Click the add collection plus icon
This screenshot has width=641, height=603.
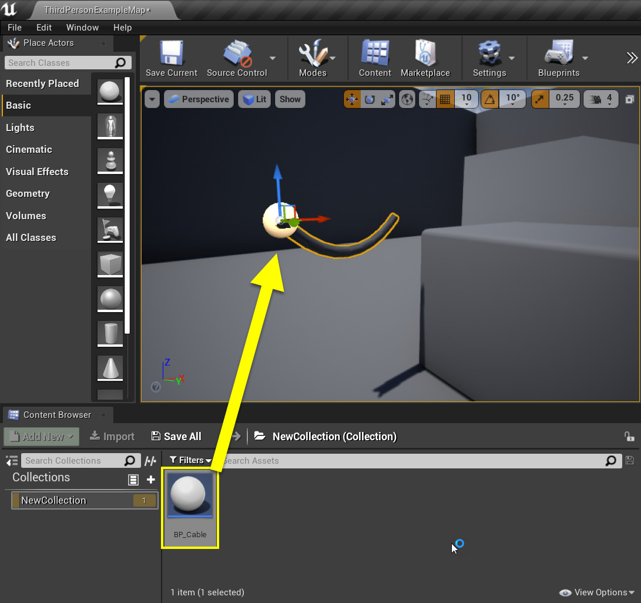point(151,480)
